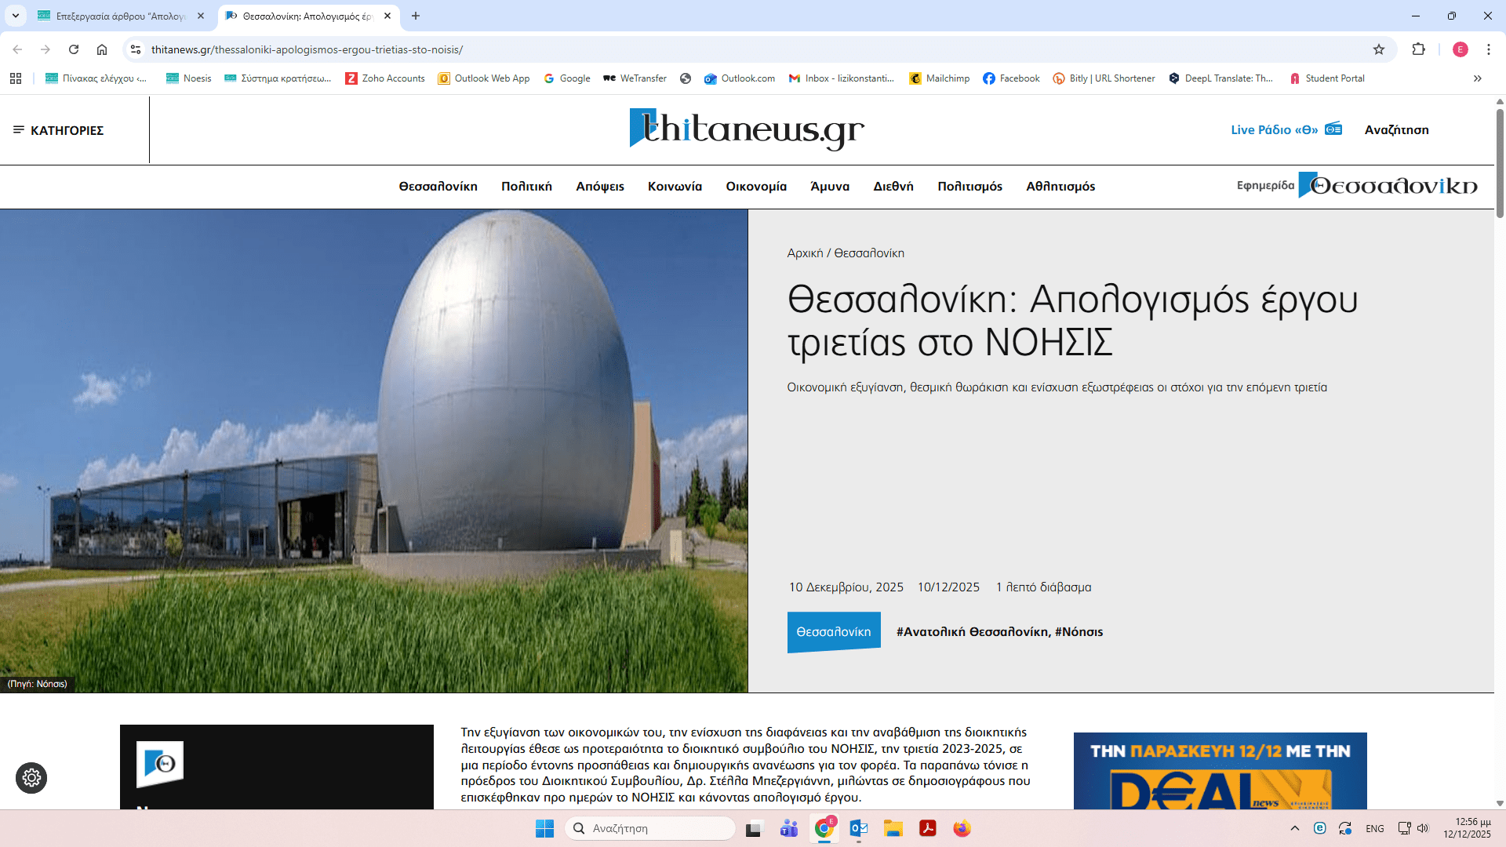This screenshot has height=847, width=1506.
Task: Open tab search dropdown arrow
Action: tap(16, 16)
